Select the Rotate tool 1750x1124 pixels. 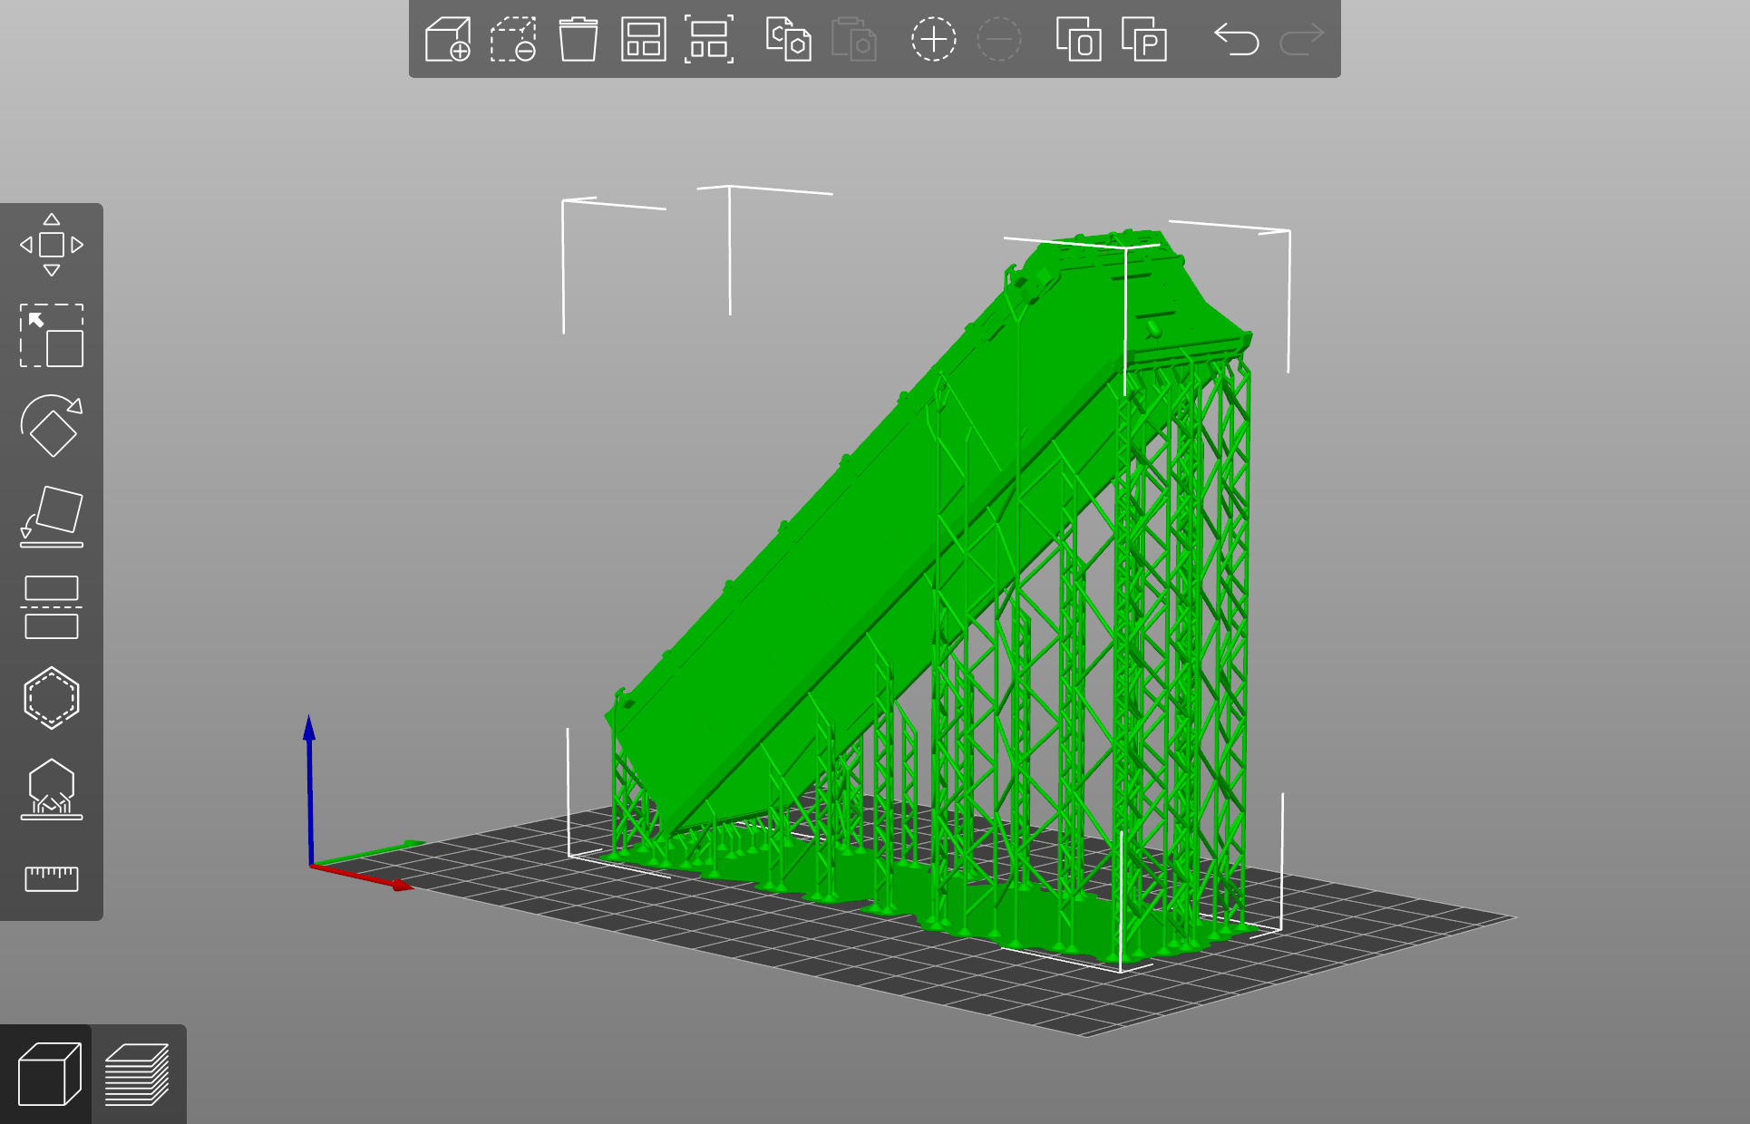52,426
